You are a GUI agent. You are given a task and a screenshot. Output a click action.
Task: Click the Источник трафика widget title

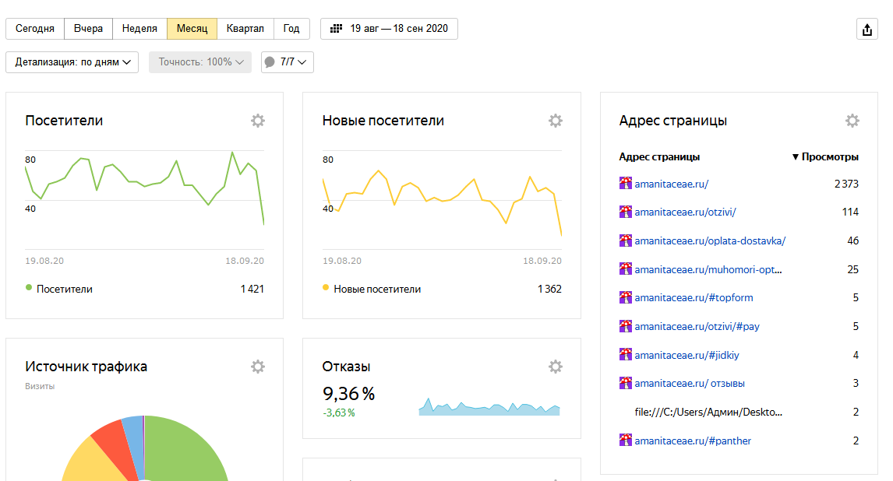(x=86, y=367)
